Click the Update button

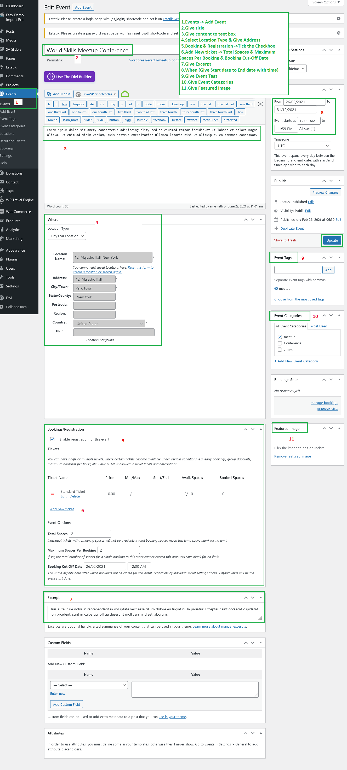[x=332, y=240]
